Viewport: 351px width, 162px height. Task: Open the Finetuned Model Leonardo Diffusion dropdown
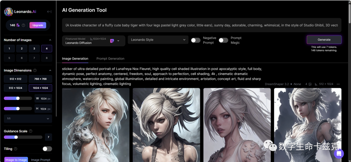coord(94,41)
